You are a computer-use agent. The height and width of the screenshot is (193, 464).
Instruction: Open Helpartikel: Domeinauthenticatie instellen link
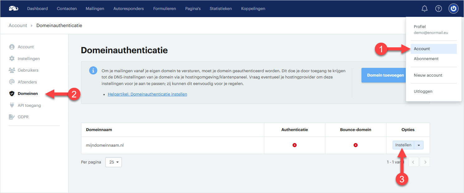pos(147,94)
